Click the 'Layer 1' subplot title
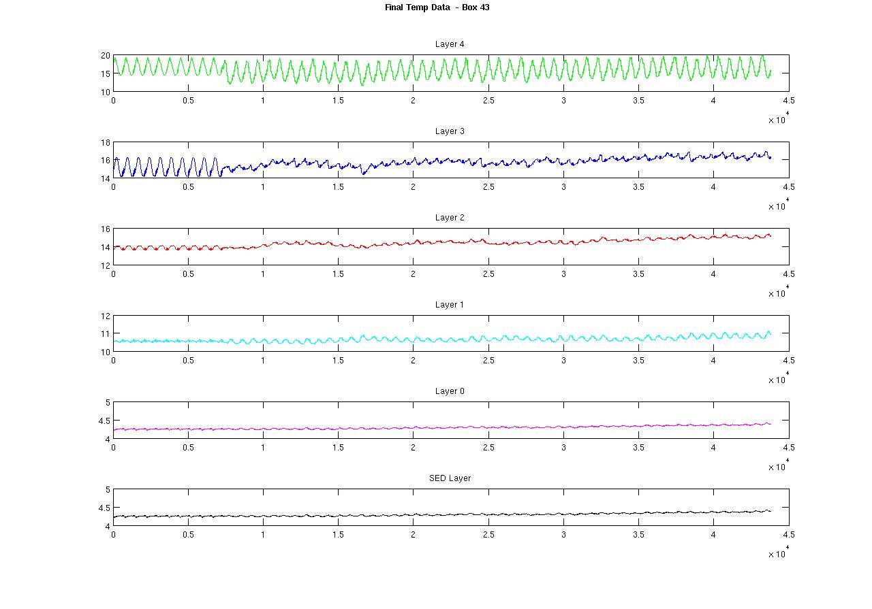This screenshot has width=872, height=609. (x=450, y=305)
